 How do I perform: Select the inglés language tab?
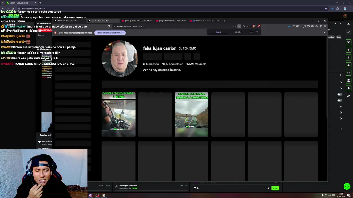218,32
